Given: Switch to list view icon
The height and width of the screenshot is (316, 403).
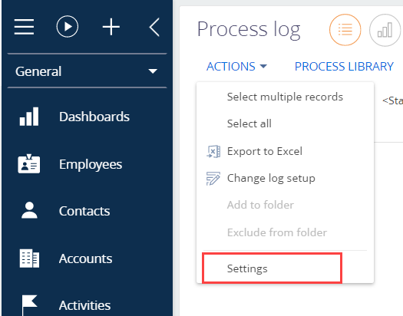Looking at the screenshot, I should [x=345, y=30].
